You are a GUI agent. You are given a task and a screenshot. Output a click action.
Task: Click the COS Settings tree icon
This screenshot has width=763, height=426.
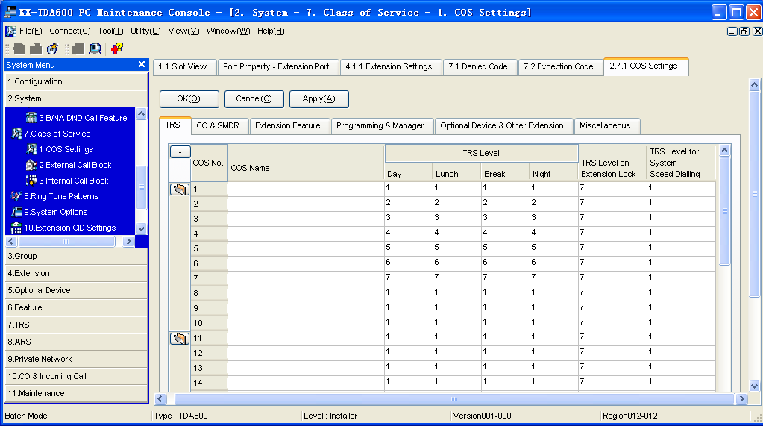[31, 149]
